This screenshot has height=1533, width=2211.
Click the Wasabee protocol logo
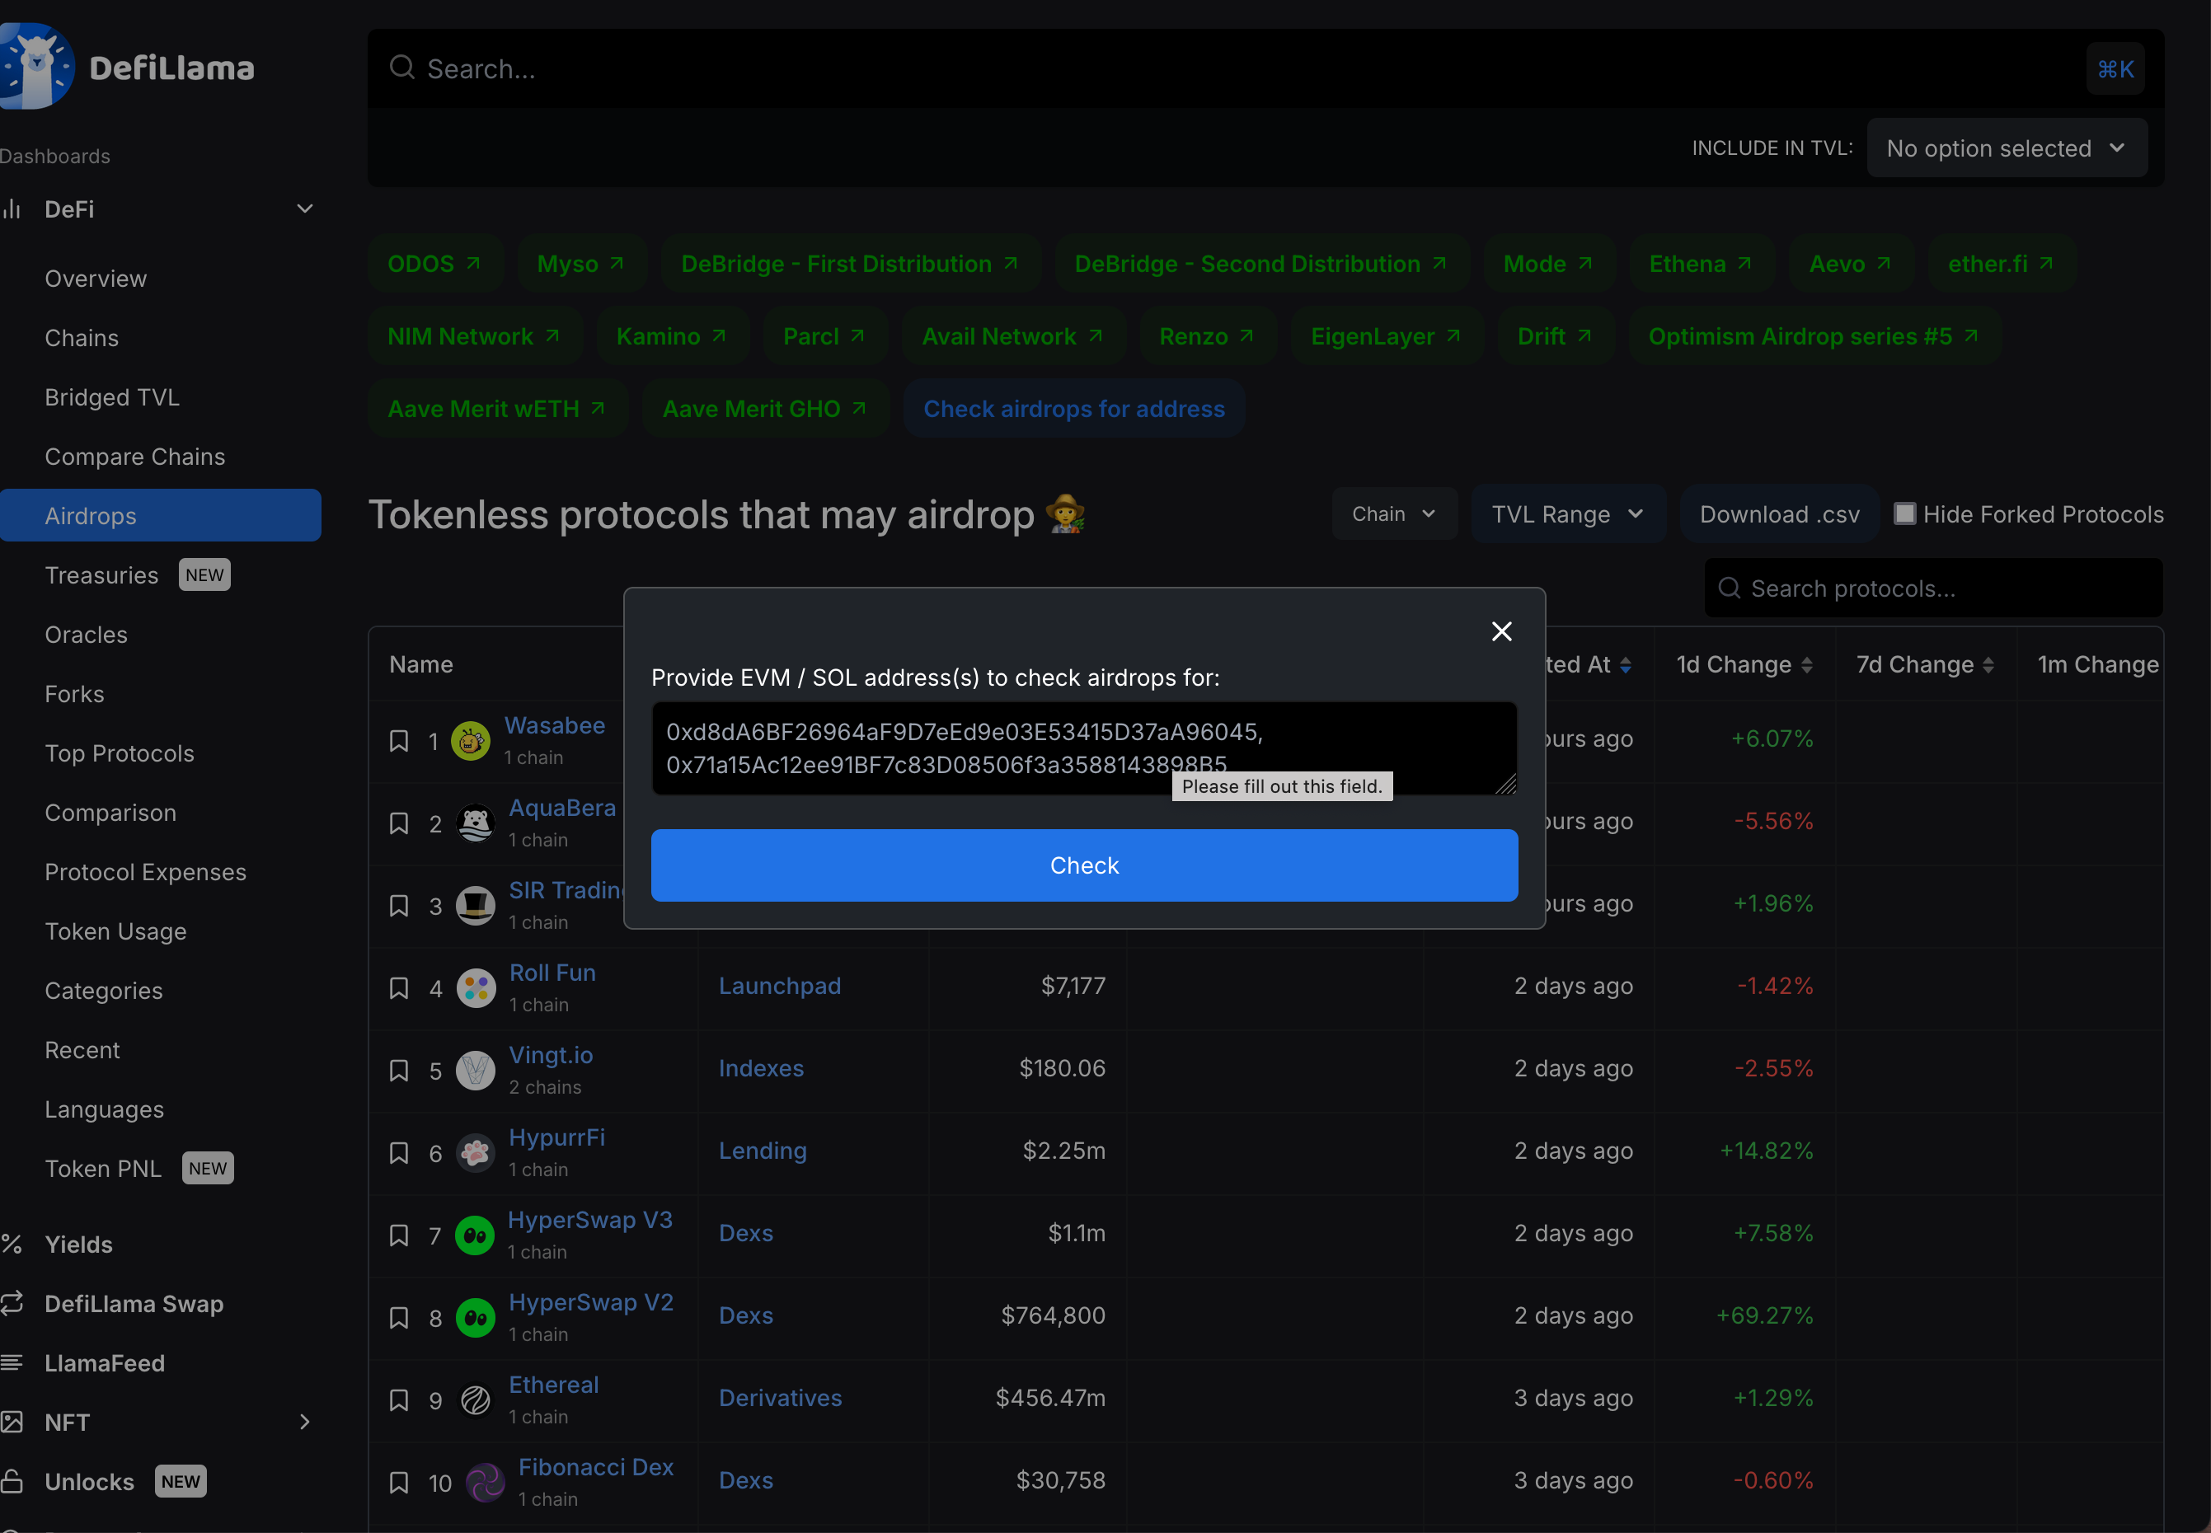(x=471, y=741)
